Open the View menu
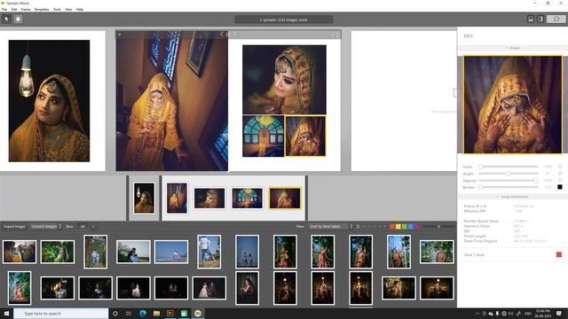 coord(68,9)
